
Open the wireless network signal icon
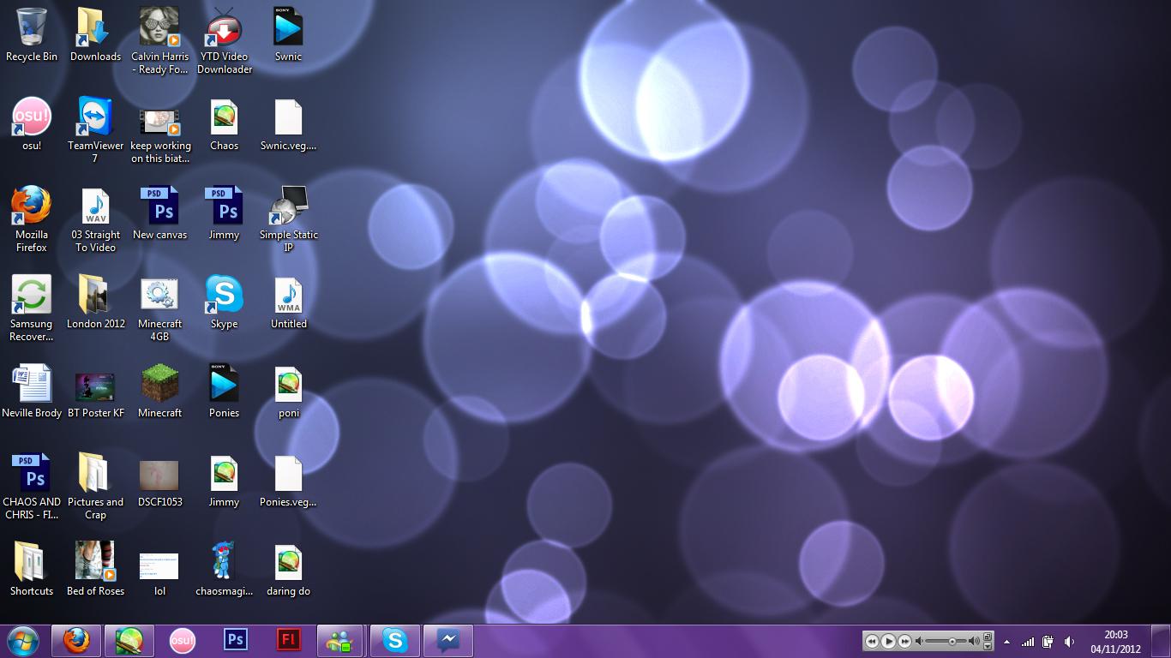click(1028, 642)
